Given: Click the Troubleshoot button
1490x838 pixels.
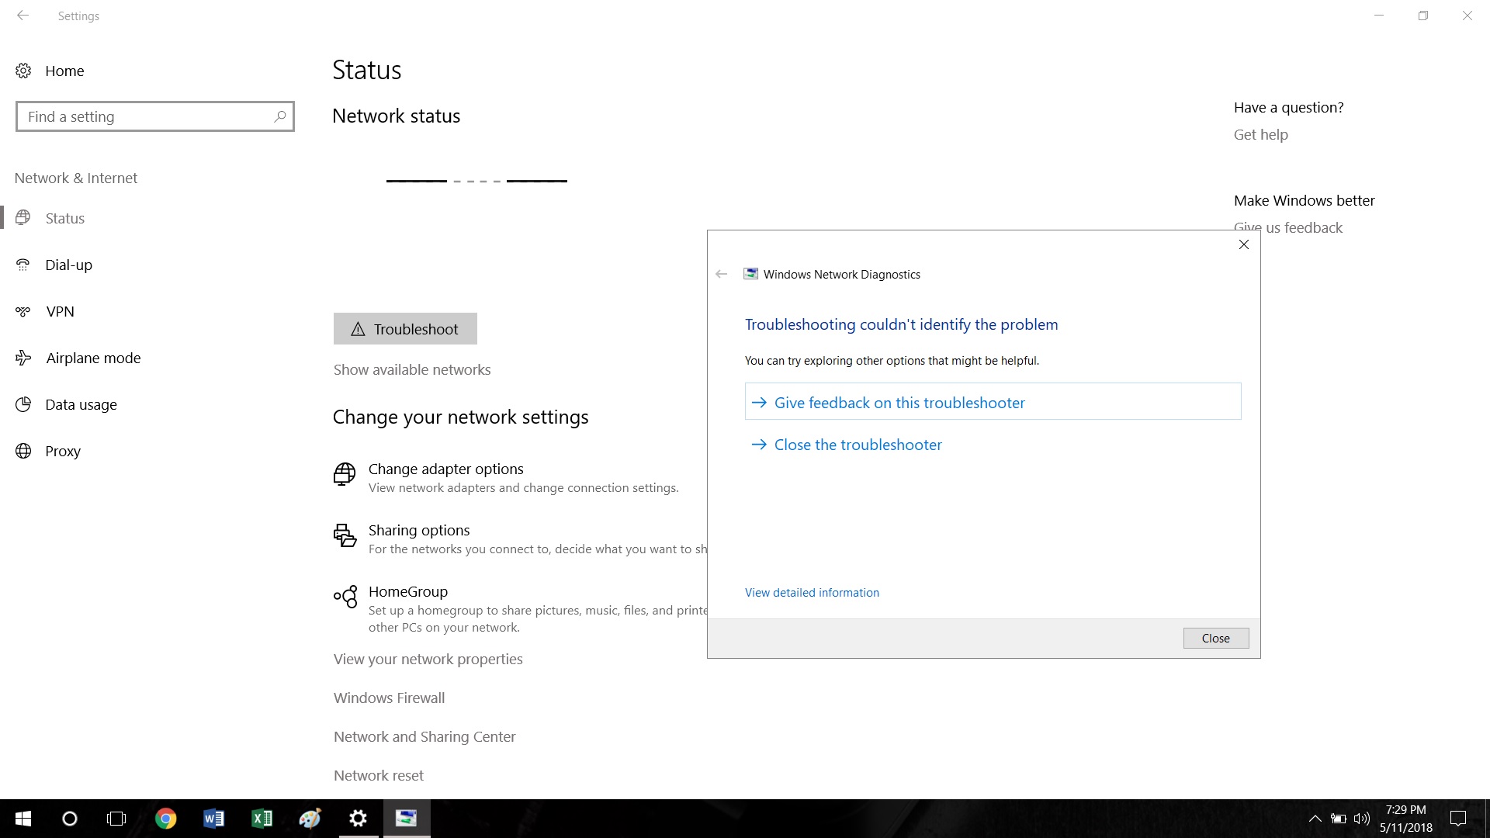Looking at the screenshot, I should tap(405, 329).
